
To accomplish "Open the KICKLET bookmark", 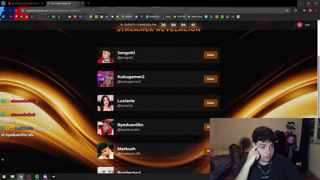I will pyautogui.click(x=127, y=17).
